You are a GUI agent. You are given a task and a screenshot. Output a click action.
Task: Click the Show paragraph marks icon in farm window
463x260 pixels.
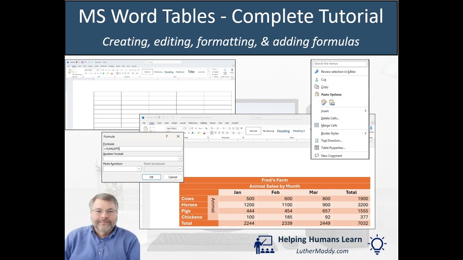(241, 128)
